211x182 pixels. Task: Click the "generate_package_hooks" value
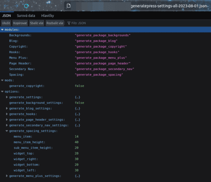(x=97, y=52)
